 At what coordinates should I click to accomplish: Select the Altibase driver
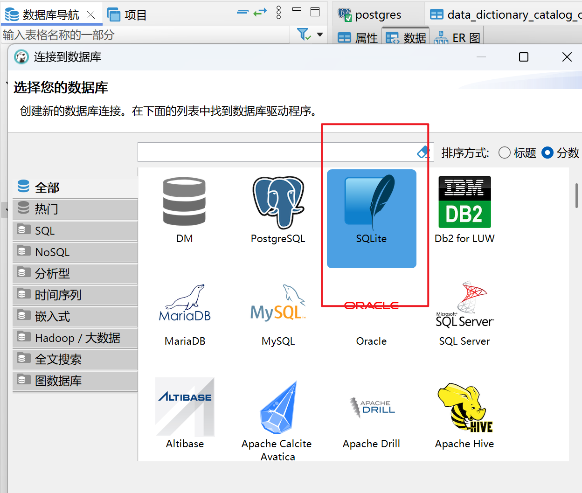185,407
